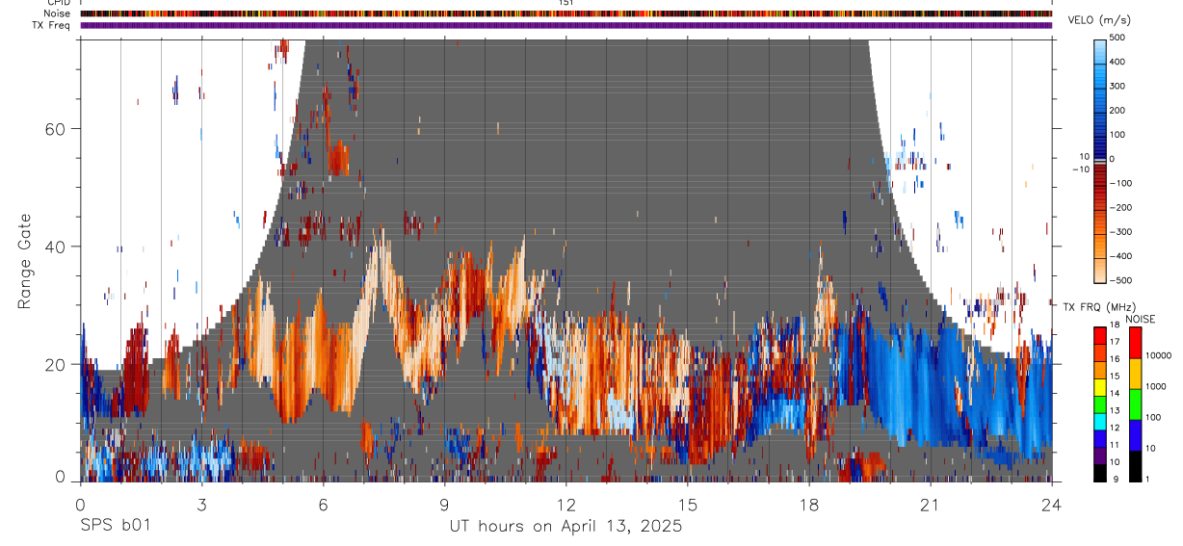Click the 21 hour tick on UT axis
The image size is (1183, 546).
pos(931,504)
